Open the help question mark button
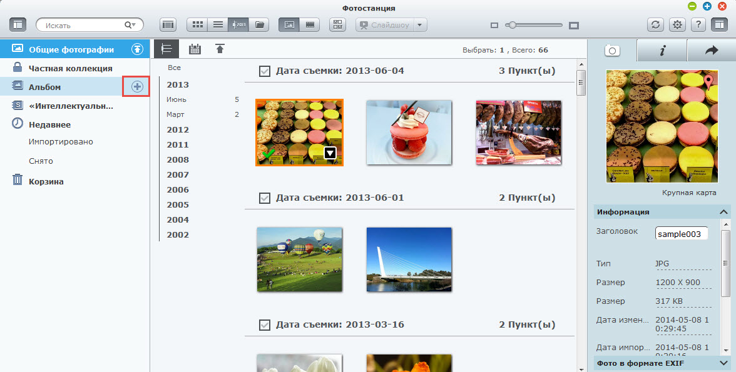Screen dimensions: 736x372 [698, 25]
